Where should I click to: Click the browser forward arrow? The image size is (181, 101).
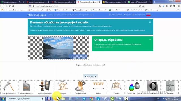coord(6,6)
